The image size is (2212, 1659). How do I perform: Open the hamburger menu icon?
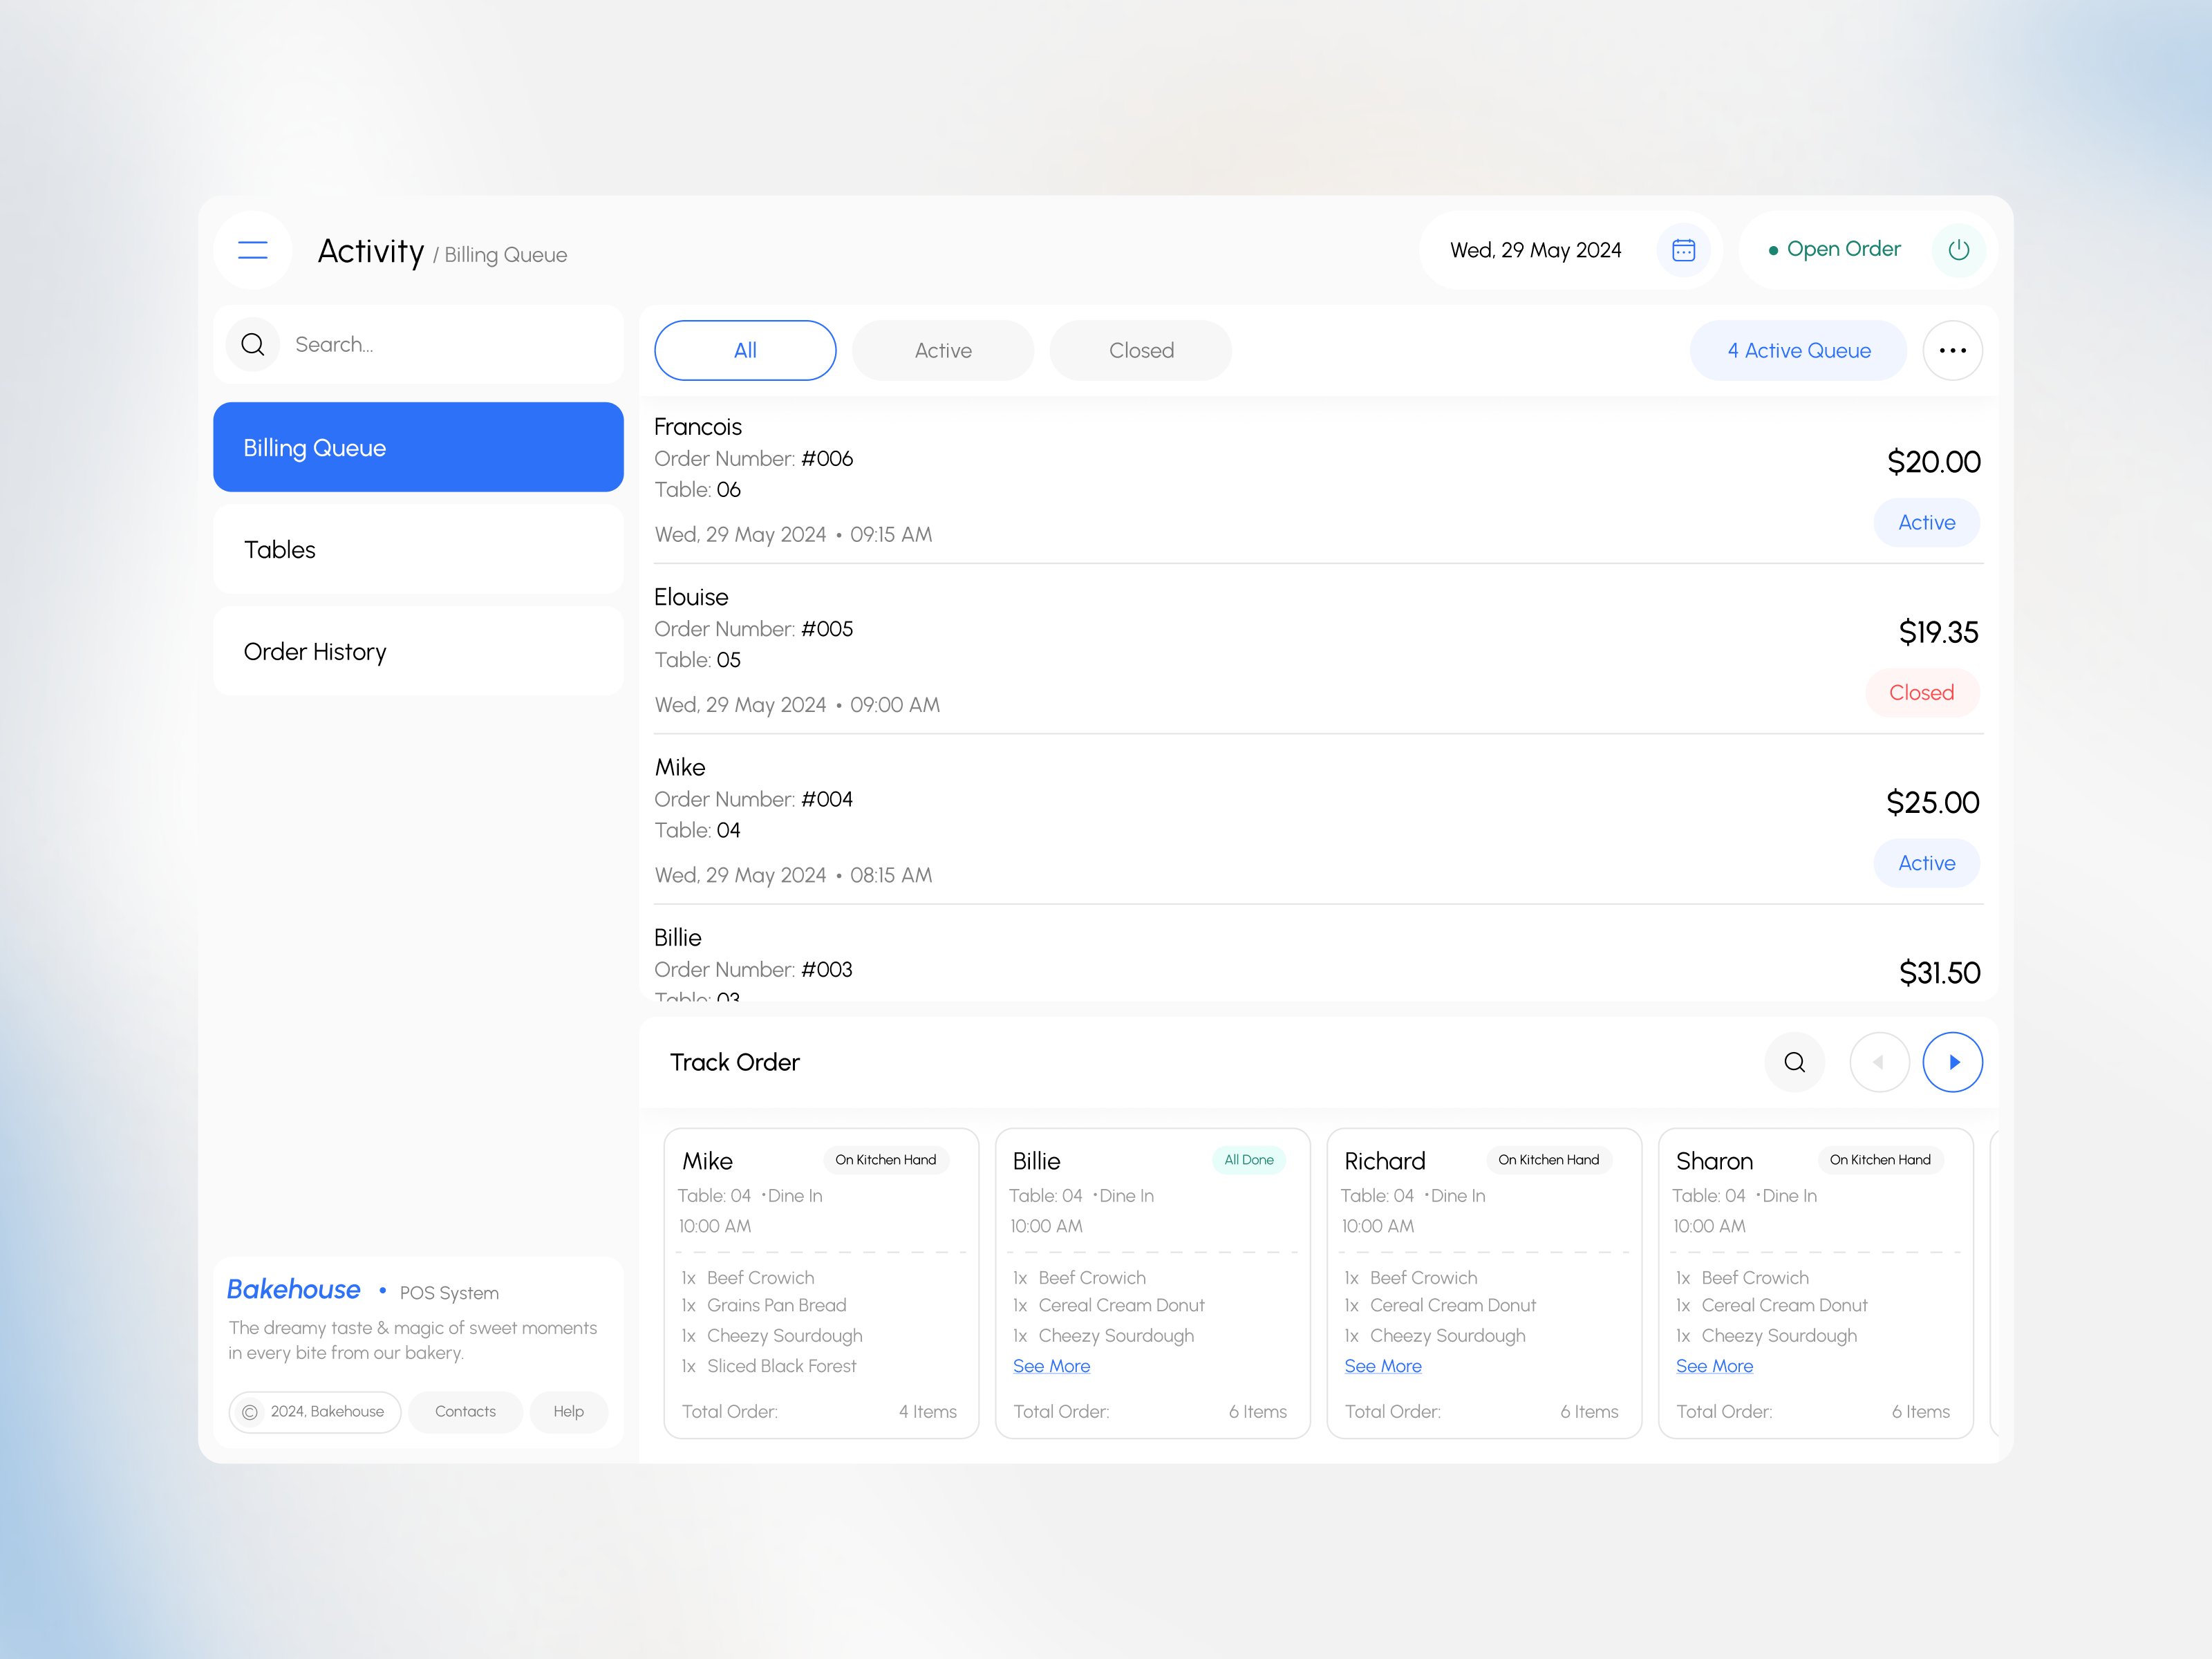[253, 250]
